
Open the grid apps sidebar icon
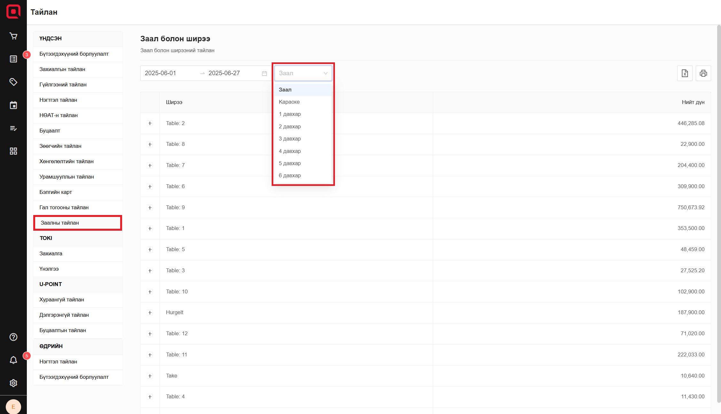(x=13, y=151)
